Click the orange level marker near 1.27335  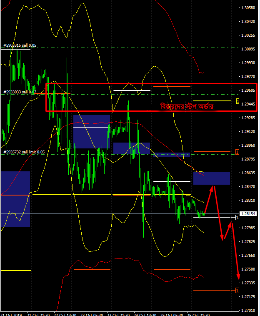[237, 290]
